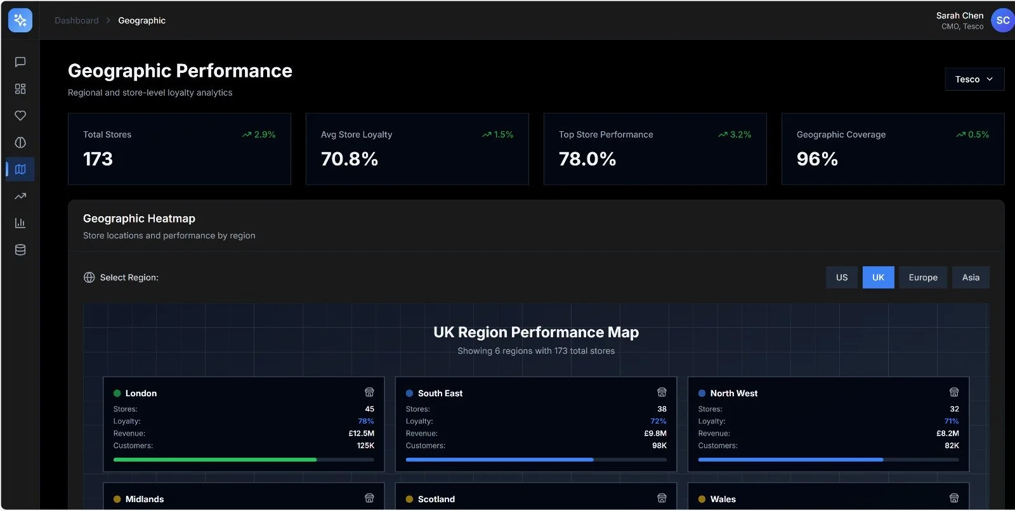Click the SC user avatar
The image size is (1015, 511).
point(1002,20)
